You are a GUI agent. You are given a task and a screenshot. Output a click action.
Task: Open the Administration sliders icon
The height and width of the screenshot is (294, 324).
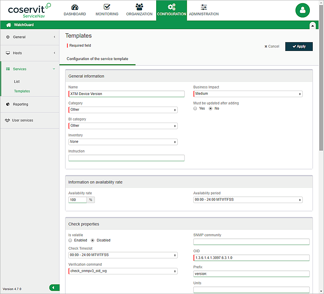coord(204,7)
